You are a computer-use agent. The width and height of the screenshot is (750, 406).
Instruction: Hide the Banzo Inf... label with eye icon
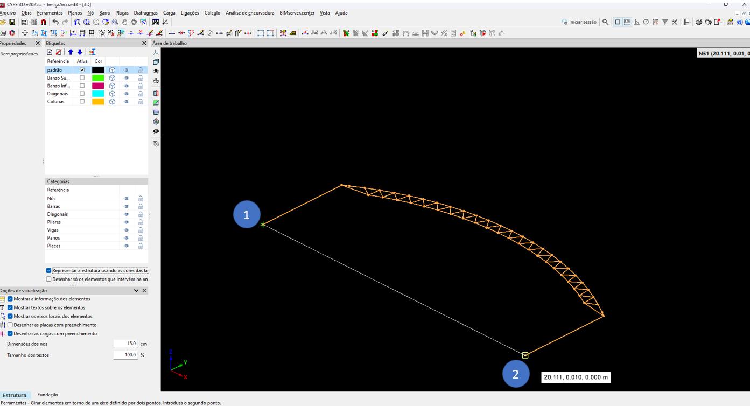(127, 86)
